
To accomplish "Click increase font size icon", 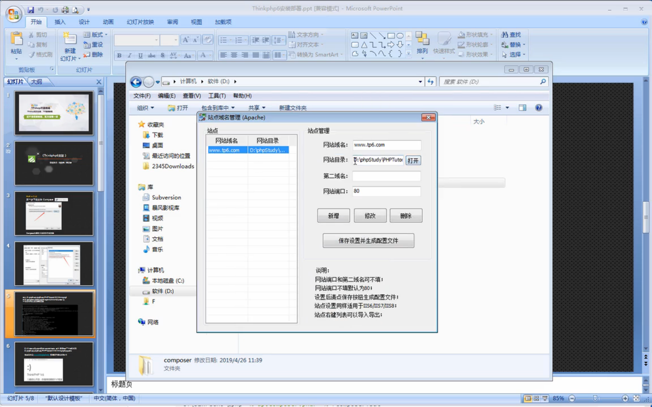I will pos(186,40).
